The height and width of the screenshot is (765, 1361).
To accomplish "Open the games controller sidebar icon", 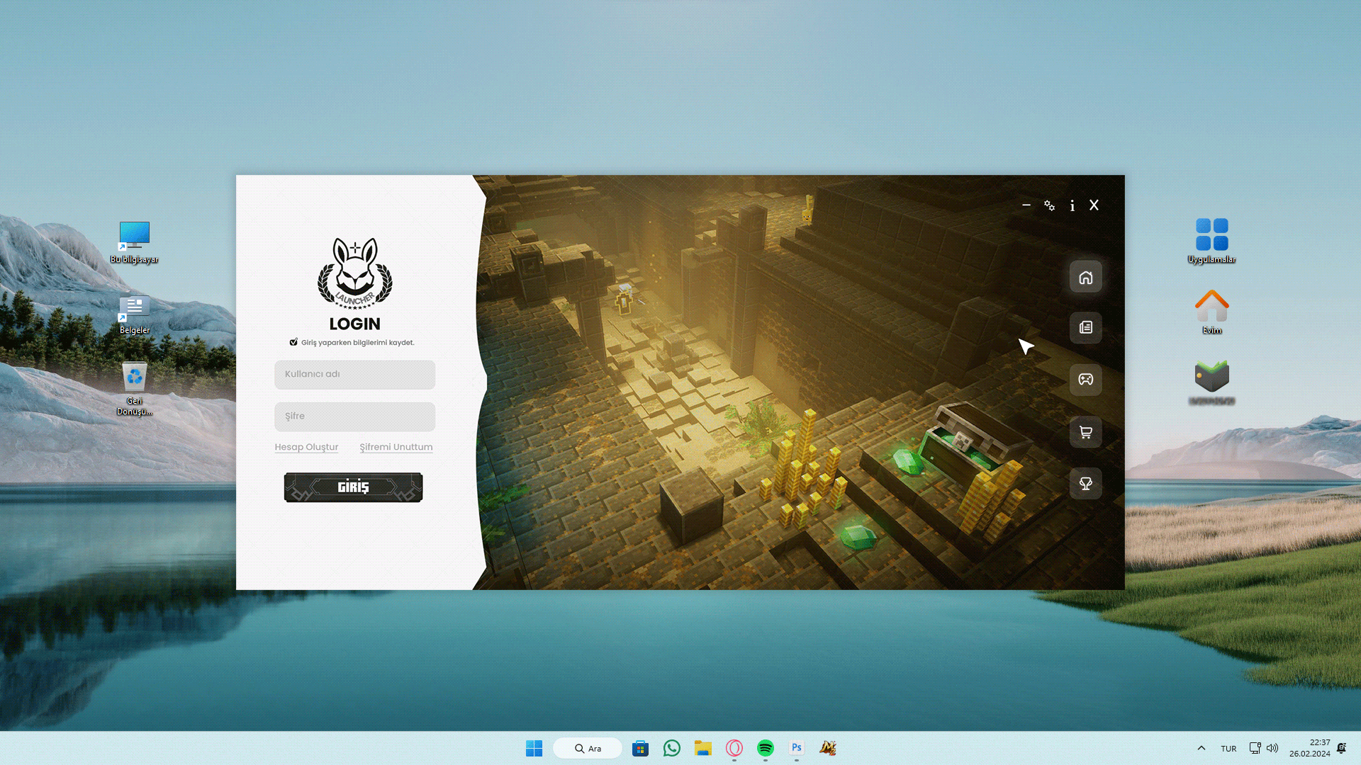I will [x=1085, y=380].
